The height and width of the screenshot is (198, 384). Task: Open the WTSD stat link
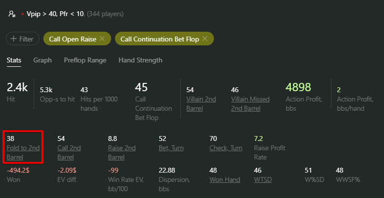[263, 179]
